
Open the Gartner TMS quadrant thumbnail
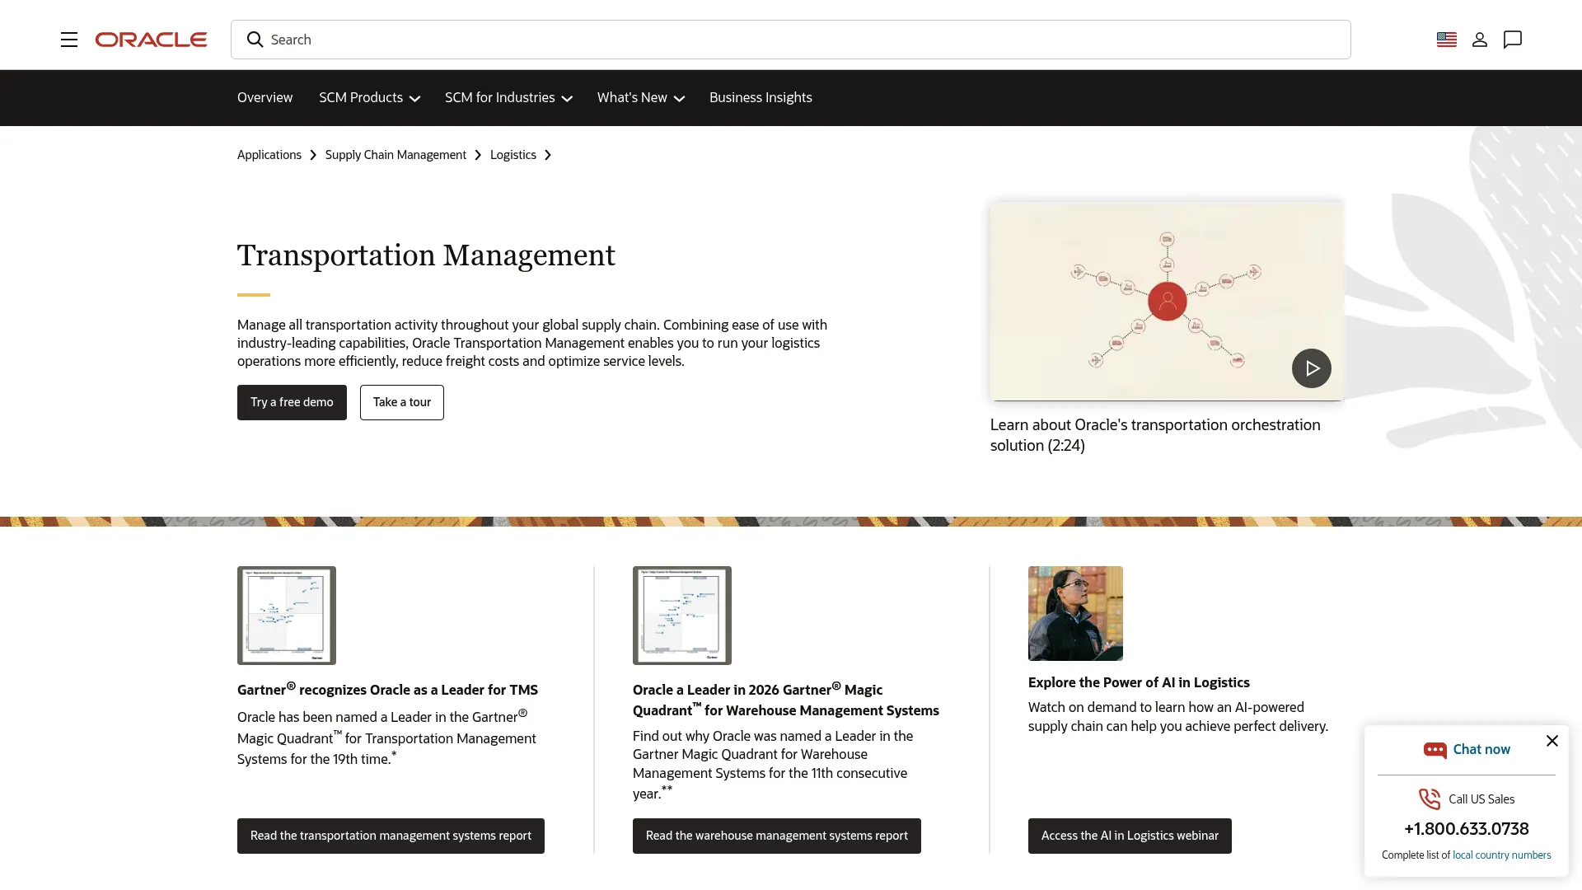pyautogui.click(x=287, y=616)
